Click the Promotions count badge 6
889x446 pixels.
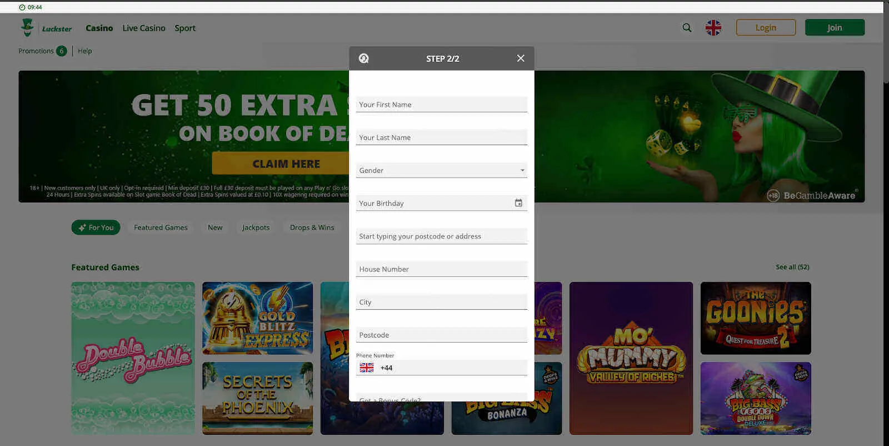click(62, 51)
